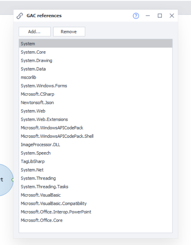Choose TagLibSharp from the references
The width and height of the screenshot is (191, 245).
95,161
